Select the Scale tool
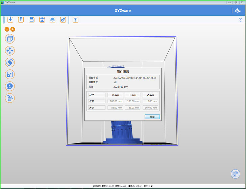The height and width of the screenshot is (189, 246). [10, 74]
